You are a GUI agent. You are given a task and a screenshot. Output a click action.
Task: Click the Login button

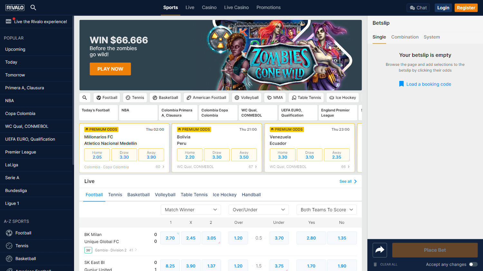[x=443, y=8]
